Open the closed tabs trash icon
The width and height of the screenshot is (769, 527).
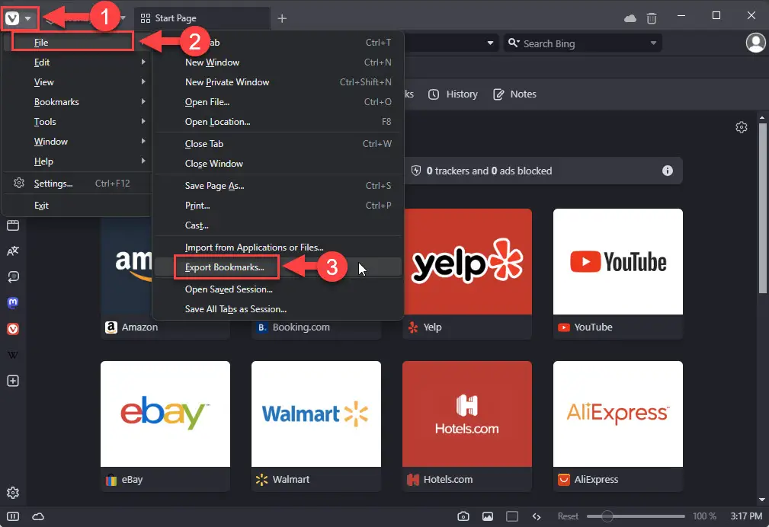(652, 18)
